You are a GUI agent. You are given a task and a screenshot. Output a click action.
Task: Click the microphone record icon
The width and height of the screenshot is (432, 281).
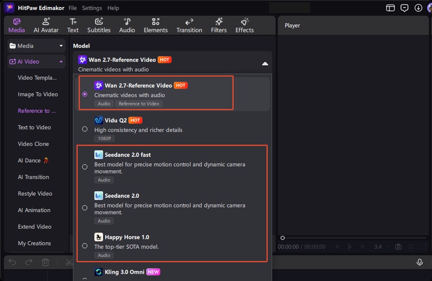(420, 262)
